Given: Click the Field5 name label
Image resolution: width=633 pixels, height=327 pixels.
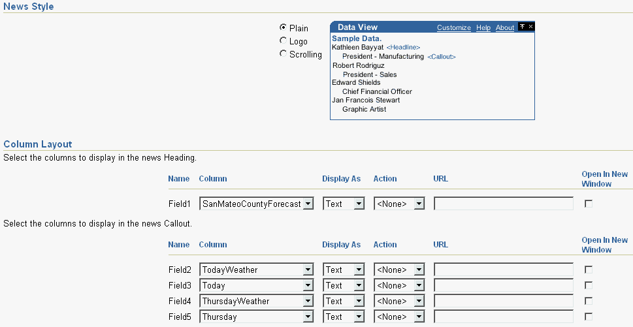Looking at the screenshot, I should coord(180,317).
